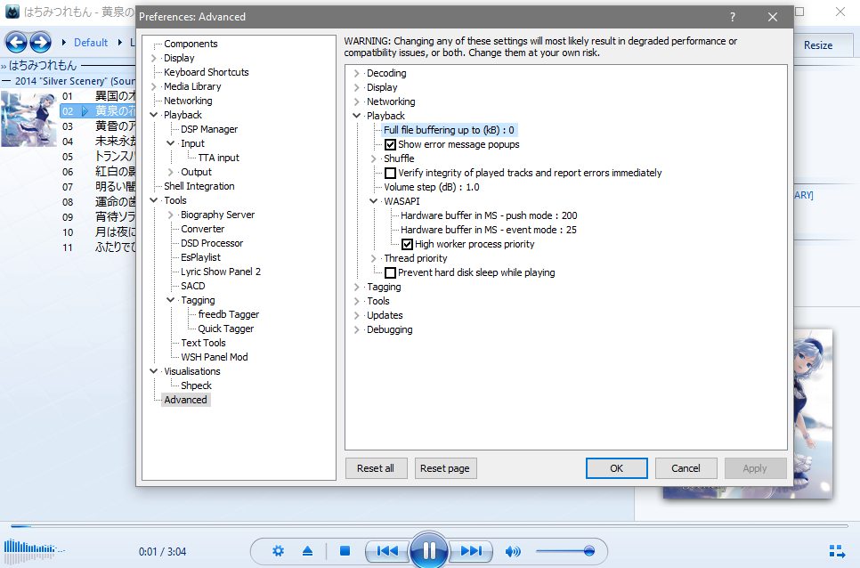Collapse the Tools node in left tree
Image resolution: width=860 pixels, height=568 pixels.
[x=153, y=200]
